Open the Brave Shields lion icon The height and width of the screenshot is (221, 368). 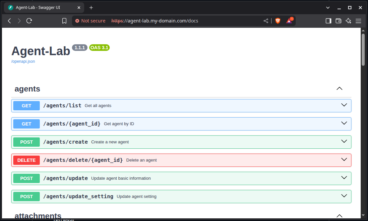coord(277,21)
